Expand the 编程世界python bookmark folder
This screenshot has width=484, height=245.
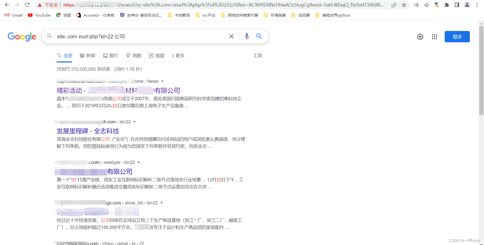pos(333,15)
